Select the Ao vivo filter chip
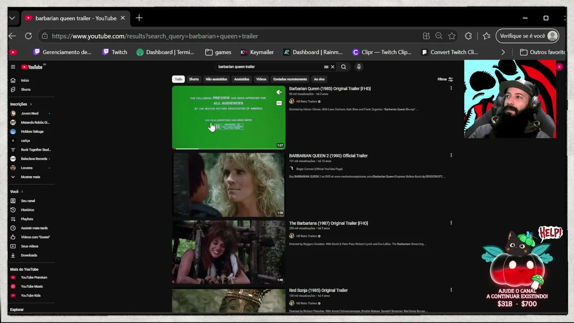This screenshot has height=323, width=574. click(319, 79)
